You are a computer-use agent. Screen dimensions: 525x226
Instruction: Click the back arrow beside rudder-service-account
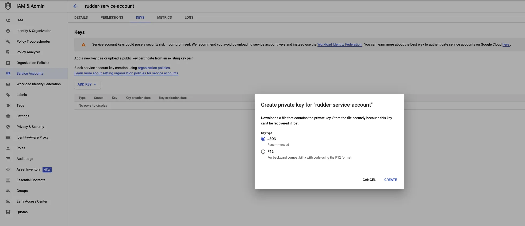[75, 6]
